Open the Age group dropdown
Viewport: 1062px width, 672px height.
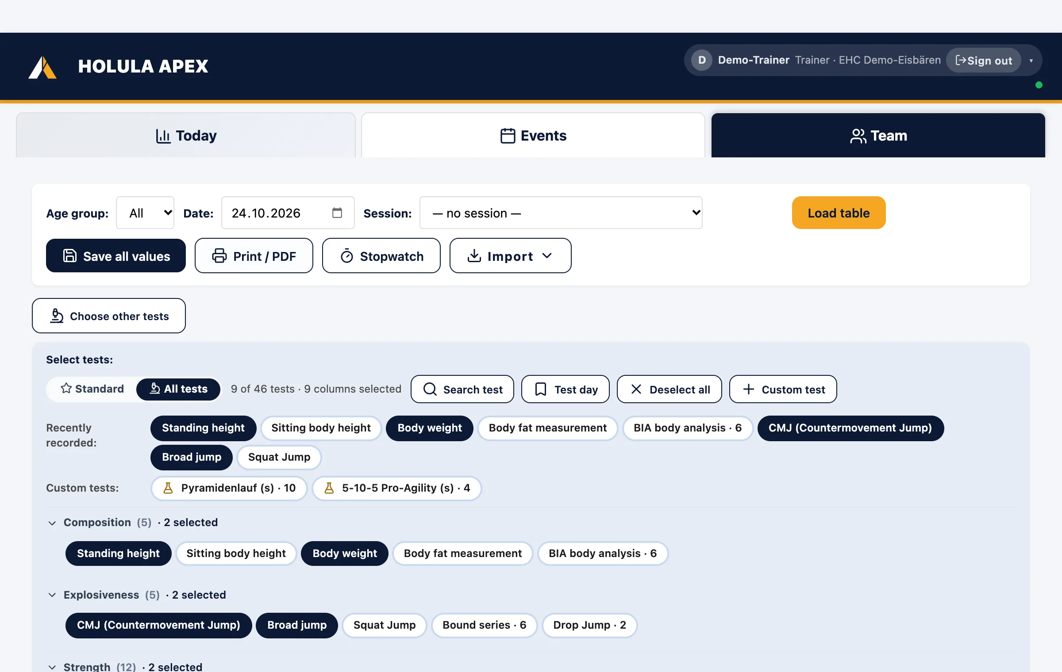[x=145, y=213]
